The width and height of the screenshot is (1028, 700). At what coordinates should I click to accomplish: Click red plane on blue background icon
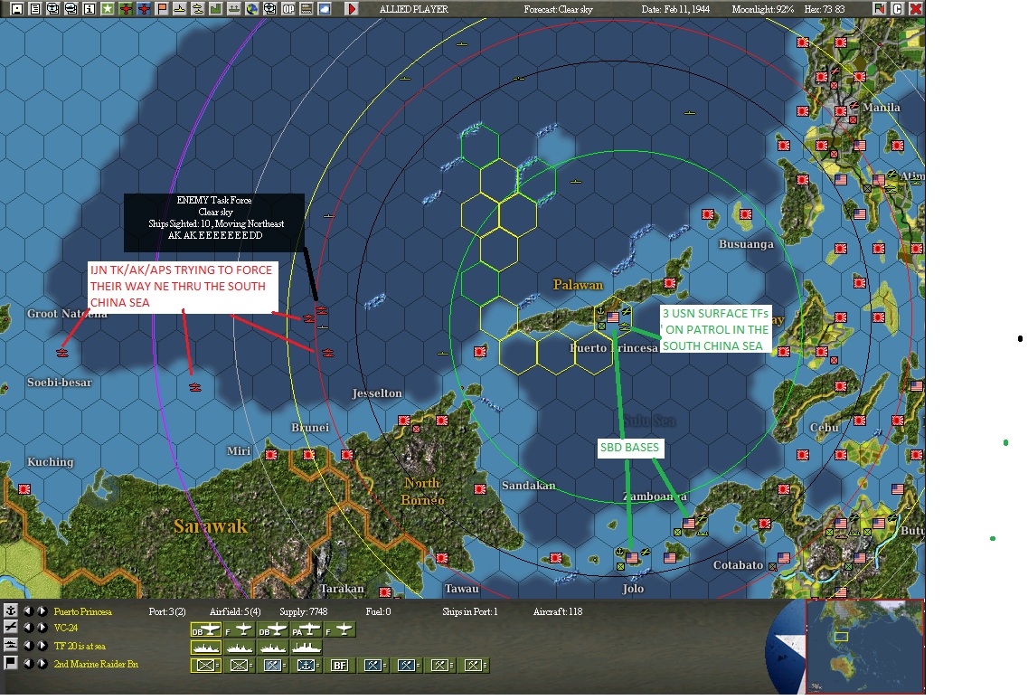(145, 9)
